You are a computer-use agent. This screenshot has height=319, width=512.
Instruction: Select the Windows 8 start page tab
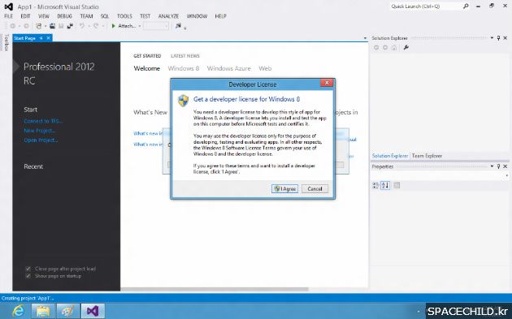point(184,68)
